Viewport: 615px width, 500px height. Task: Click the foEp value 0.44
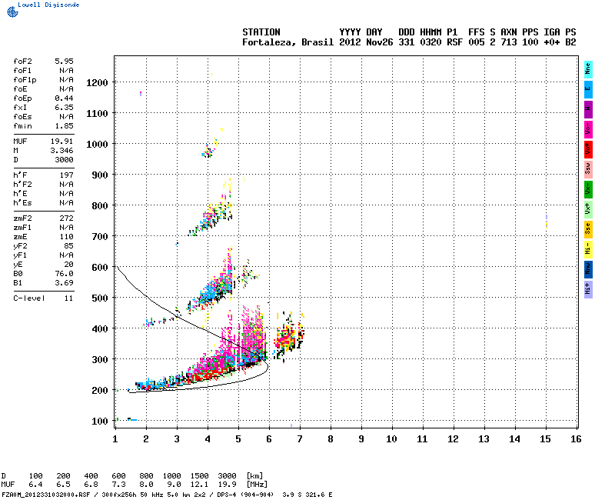pyautogui.click(x=64, y=98)
